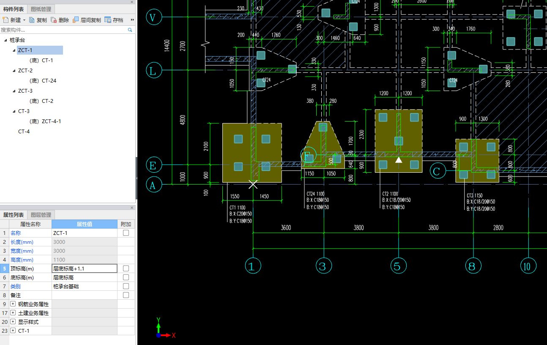Edit the 名称 value cell ZCT-1

[85, 233]
